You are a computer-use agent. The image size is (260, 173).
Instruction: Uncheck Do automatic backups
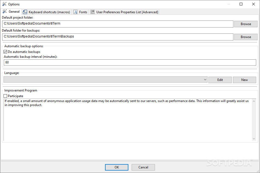5,52
